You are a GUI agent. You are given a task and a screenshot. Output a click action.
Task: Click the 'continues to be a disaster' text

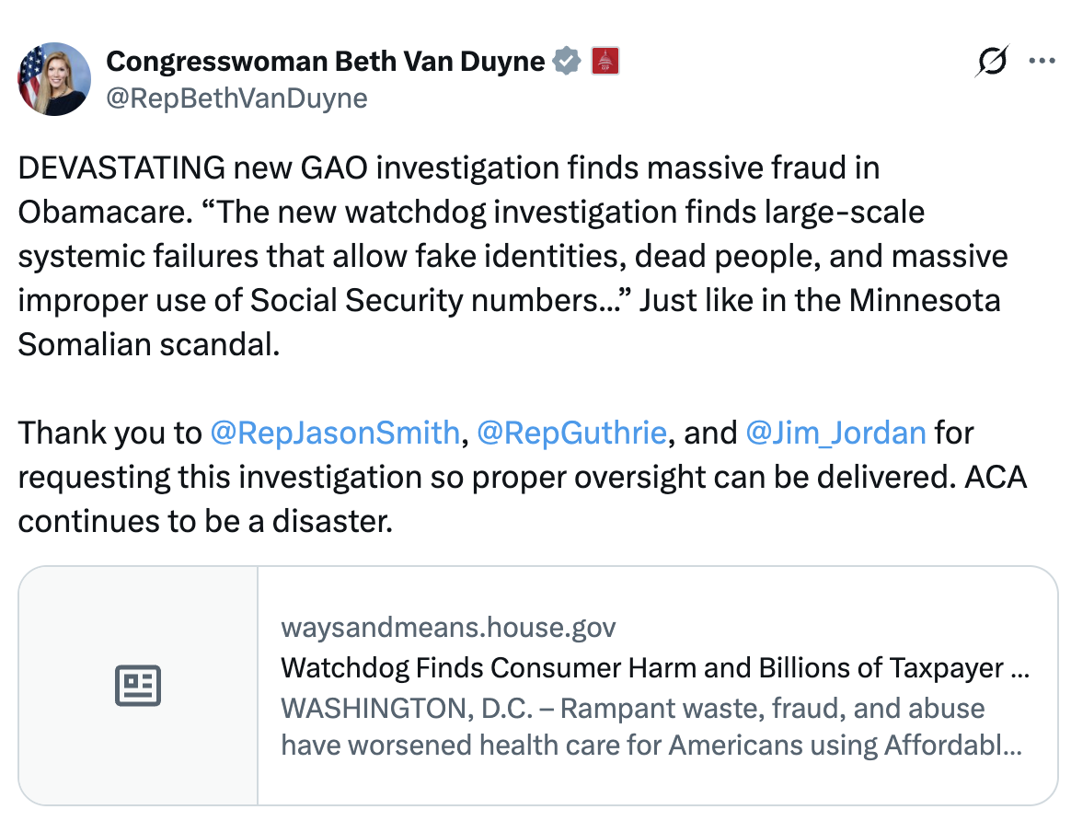point(204,521)
